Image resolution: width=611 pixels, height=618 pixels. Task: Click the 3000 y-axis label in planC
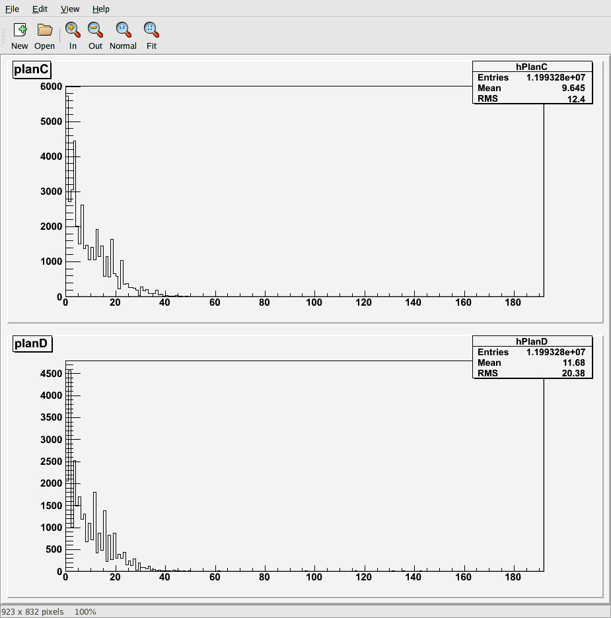pos(52,191)
